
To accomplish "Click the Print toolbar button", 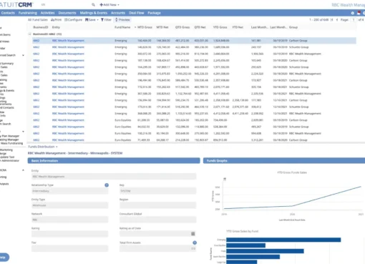I will coord(56,20).
